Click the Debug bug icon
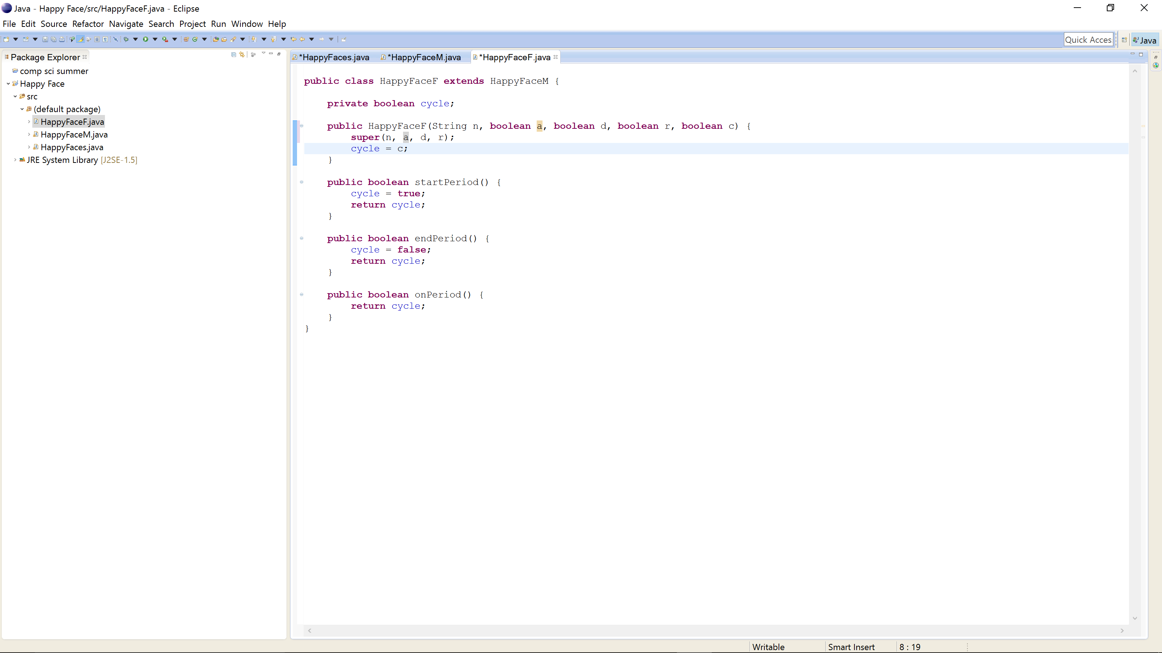 [x=126, y=40]
